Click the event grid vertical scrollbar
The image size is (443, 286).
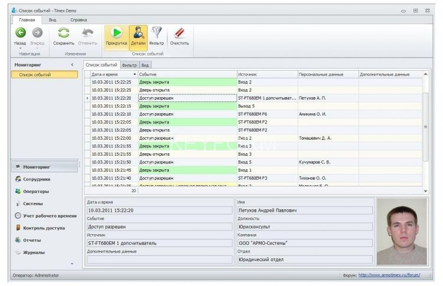click(425, 127)
